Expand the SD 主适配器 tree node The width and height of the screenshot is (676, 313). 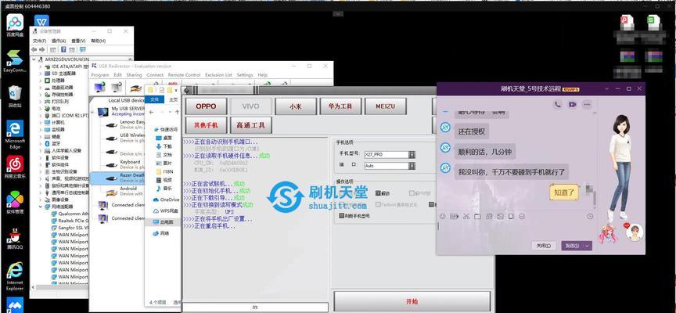tap(41, 74)
